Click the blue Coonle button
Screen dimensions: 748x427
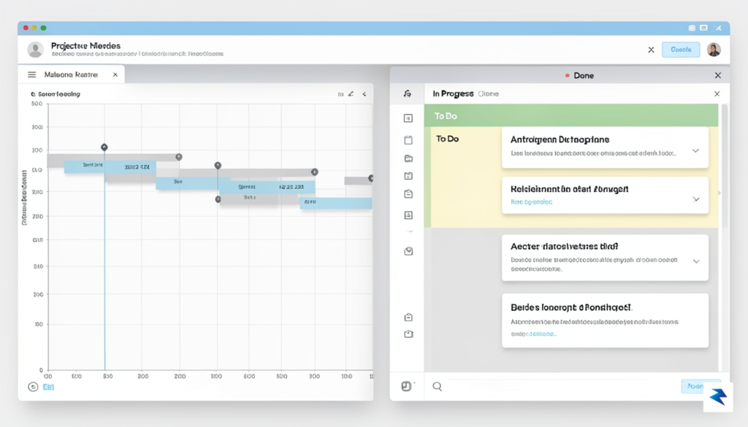(681, 50)
